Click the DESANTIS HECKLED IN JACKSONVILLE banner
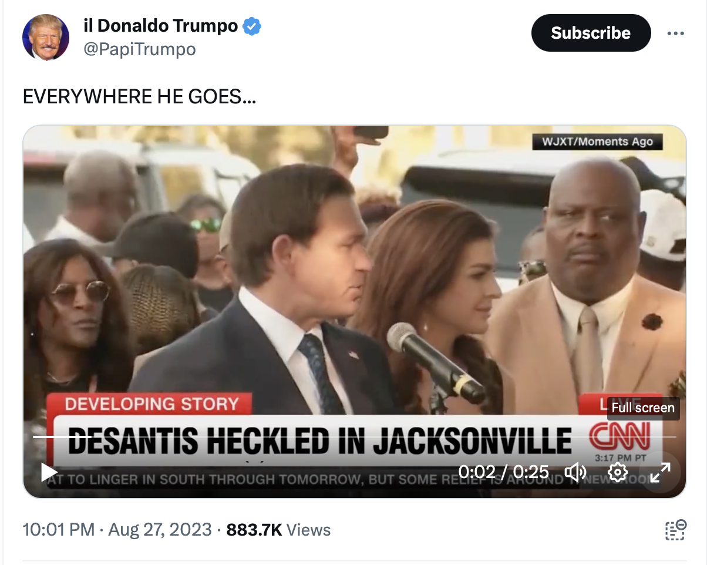707x565 pixels. click(x=319, y=441)
